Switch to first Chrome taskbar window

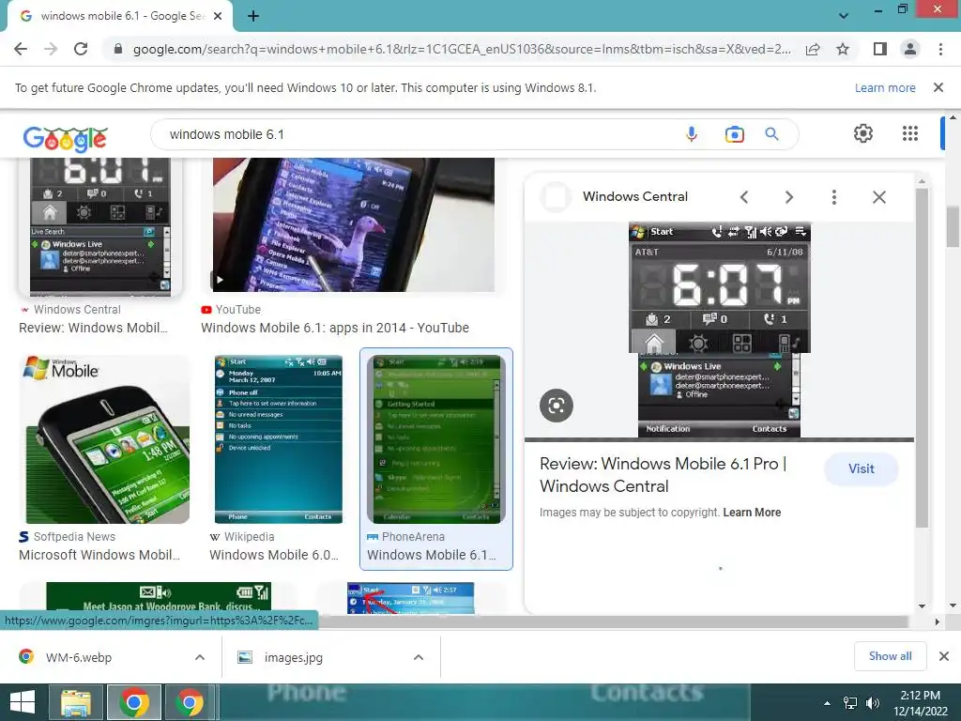click(134, 702)
